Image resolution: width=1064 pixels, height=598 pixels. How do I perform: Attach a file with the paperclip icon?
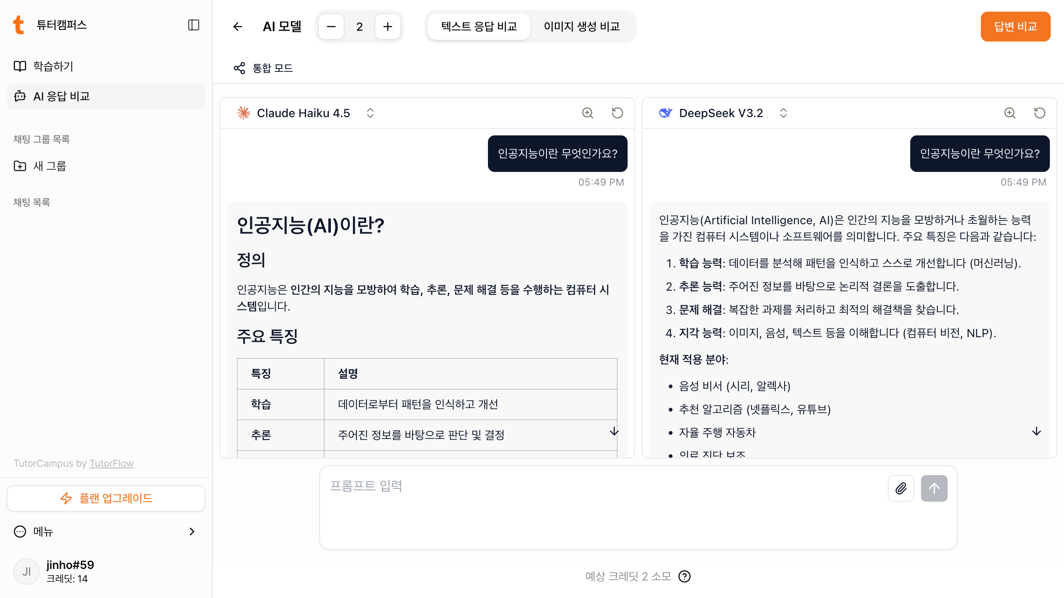(901, 488)
